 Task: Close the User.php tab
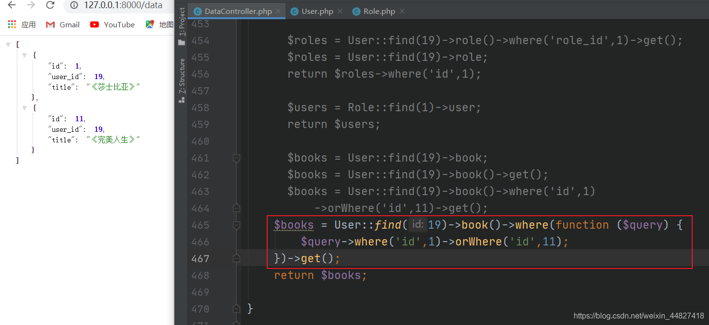click(340, 11)
